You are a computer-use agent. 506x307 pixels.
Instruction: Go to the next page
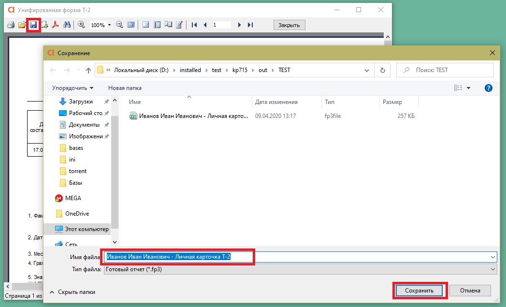(x=239, y=25)
